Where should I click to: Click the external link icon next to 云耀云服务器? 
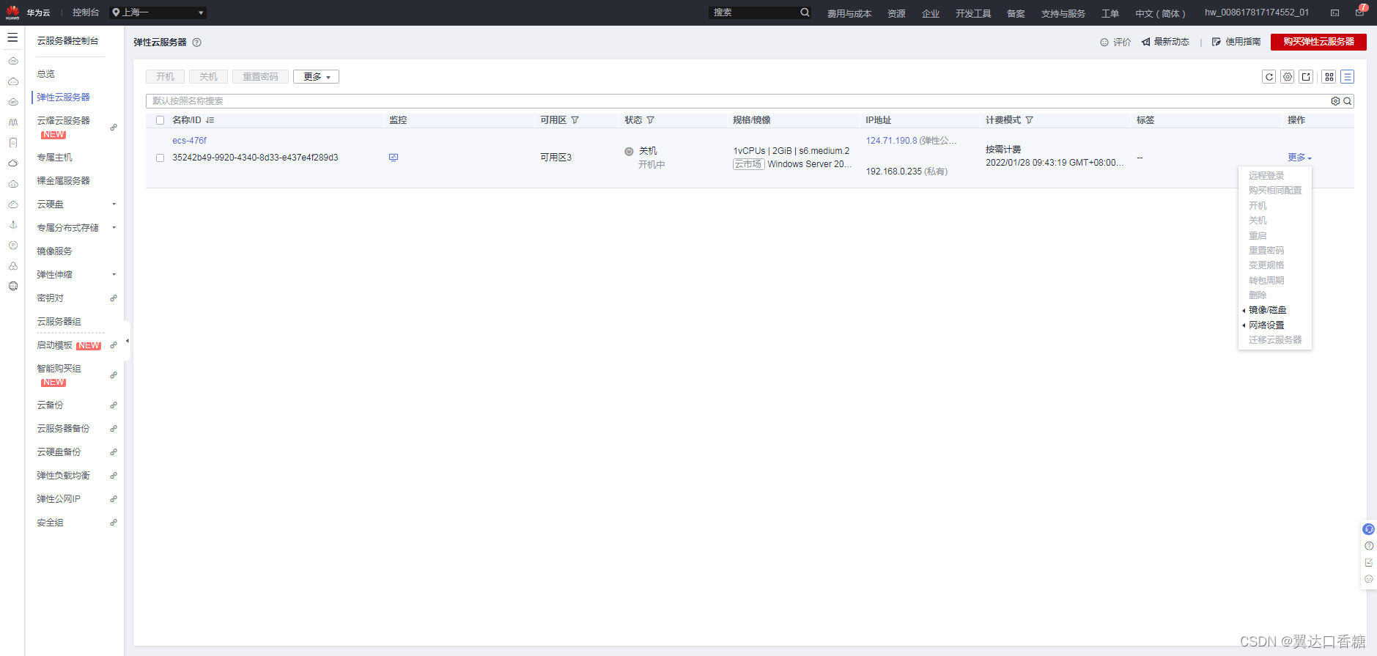point(114,128)
